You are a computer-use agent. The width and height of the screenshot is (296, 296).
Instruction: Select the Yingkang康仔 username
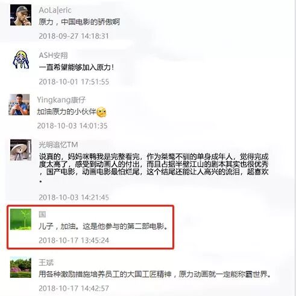pyautogui.click(x=61, y=100)
